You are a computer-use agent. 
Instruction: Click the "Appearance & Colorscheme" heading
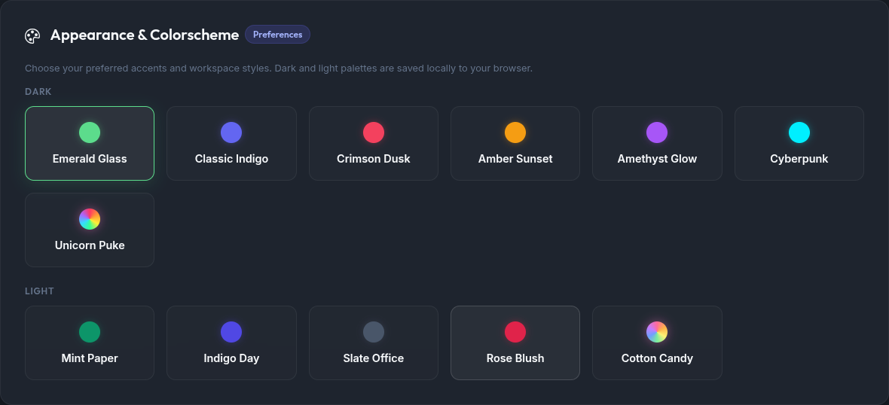coord(145,35)
